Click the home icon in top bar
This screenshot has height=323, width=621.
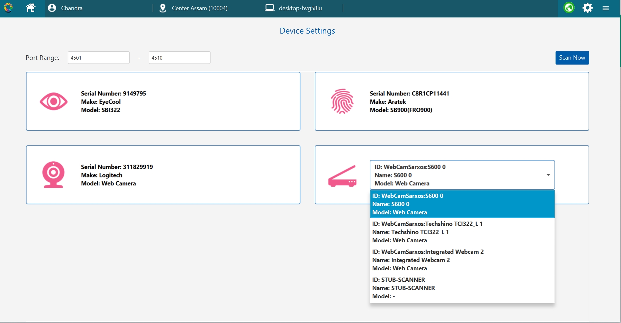pyautogui.click(x=31, y=8)
